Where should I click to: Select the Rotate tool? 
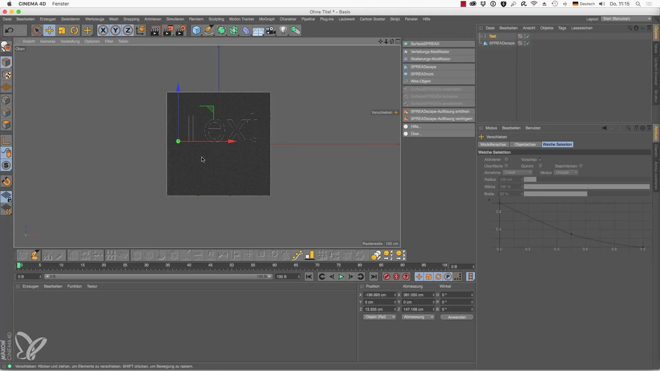[74, 31]
